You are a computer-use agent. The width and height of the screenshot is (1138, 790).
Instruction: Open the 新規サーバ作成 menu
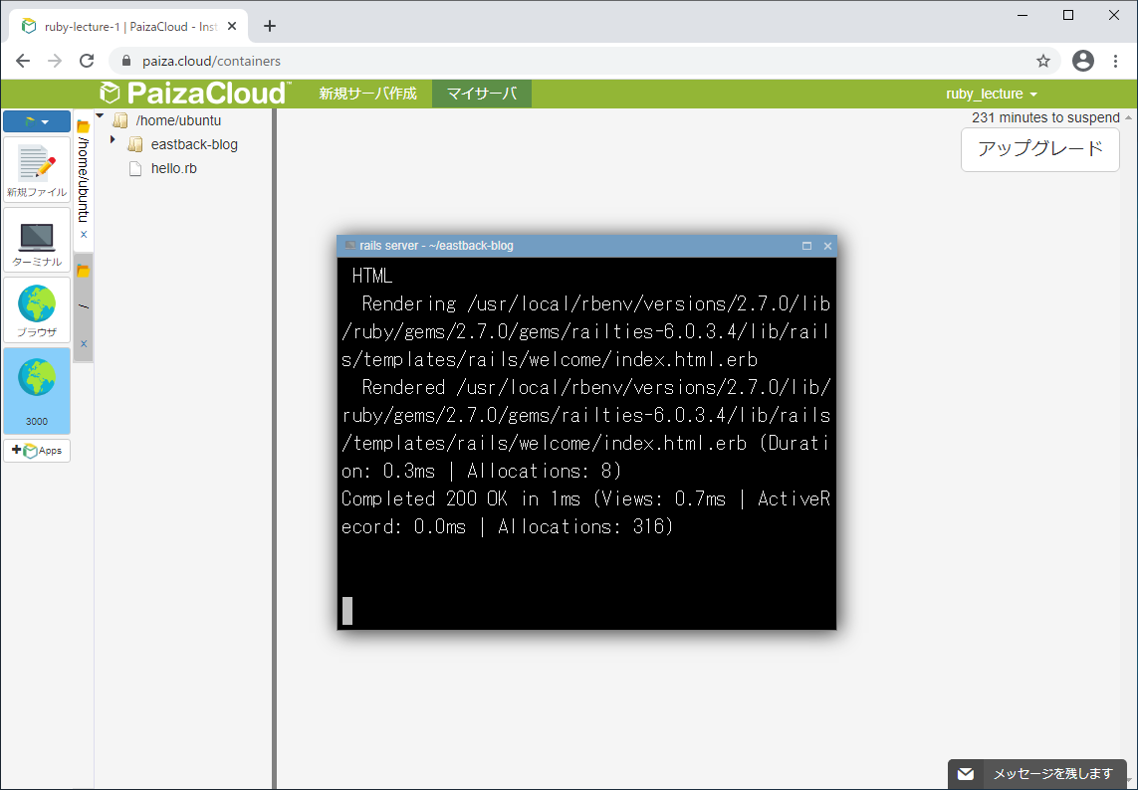click(368, 94)
